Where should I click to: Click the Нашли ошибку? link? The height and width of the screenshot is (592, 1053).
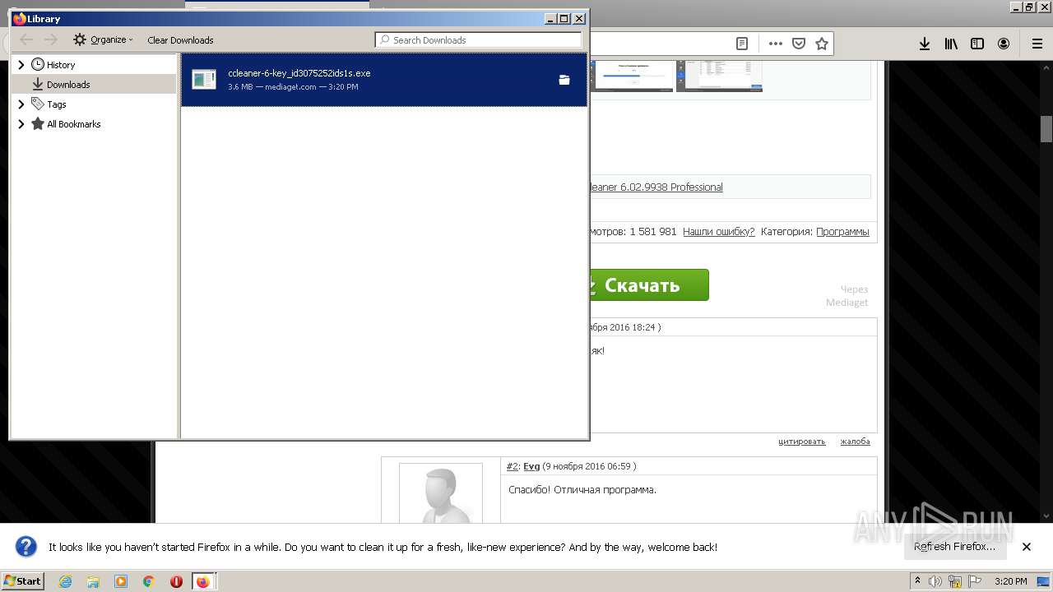718,232
